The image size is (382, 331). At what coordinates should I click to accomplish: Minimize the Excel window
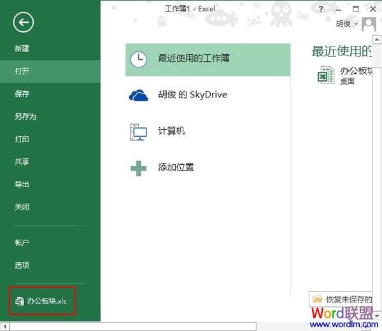[x=338, y=10]
